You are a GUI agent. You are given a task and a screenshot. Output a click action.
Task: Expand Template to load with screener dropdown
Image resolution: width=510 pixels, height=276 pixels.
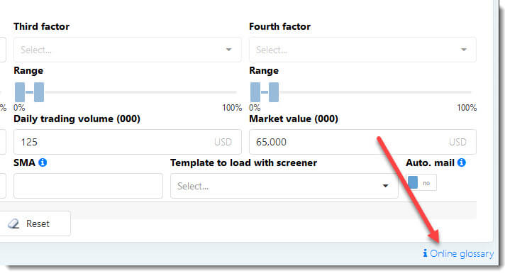click(x=284, y=186)
